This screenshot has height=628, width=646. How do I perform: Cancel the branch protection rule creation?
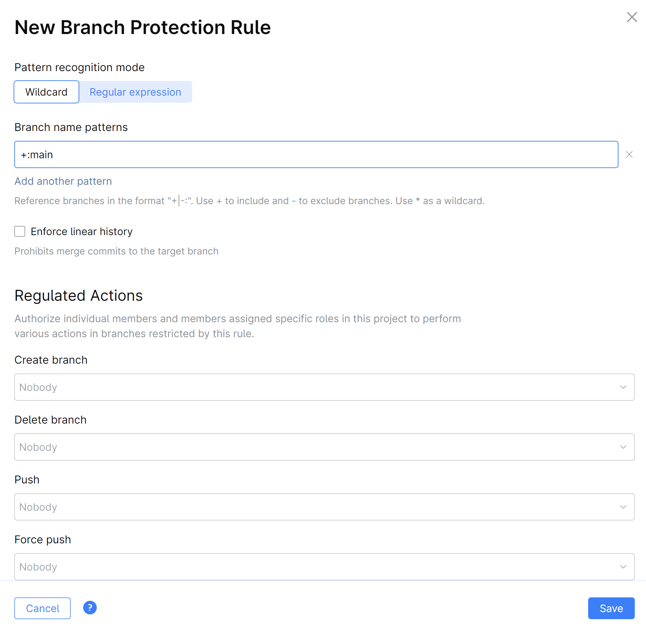click(x=42, y=608)
